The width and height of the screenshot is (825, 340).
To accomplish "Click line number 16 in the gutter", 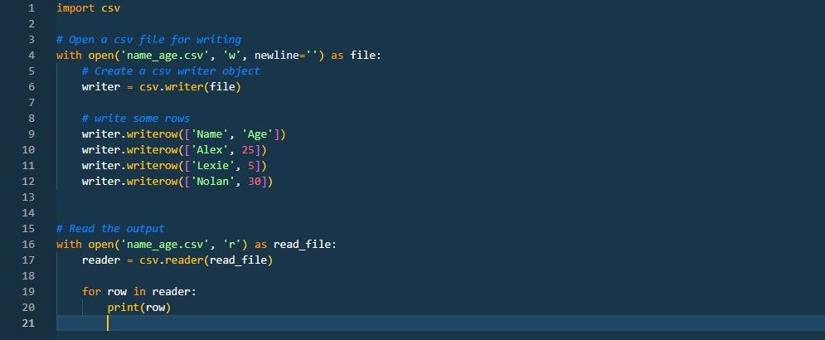I will pos(29,245).
